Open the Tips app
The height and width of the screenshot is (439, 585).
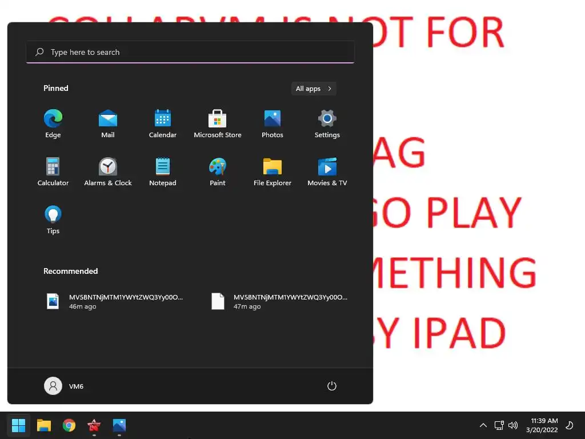point(53,220)
